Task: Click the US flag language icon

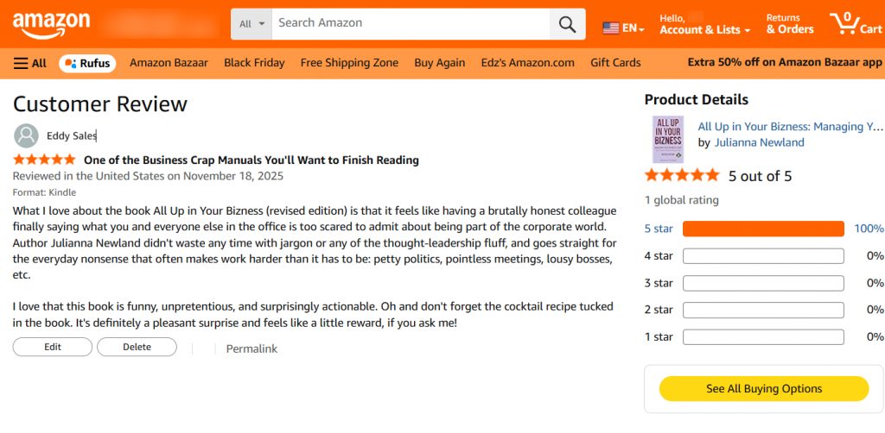Action: (611, 28)
